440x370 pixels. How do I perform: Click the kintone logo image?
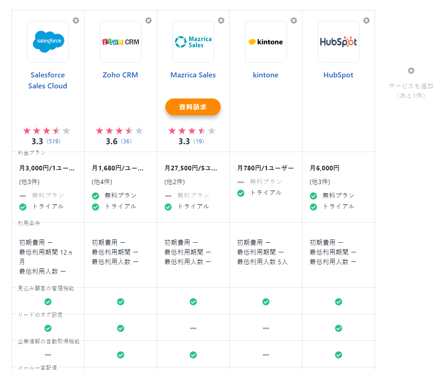pos(266,42)
